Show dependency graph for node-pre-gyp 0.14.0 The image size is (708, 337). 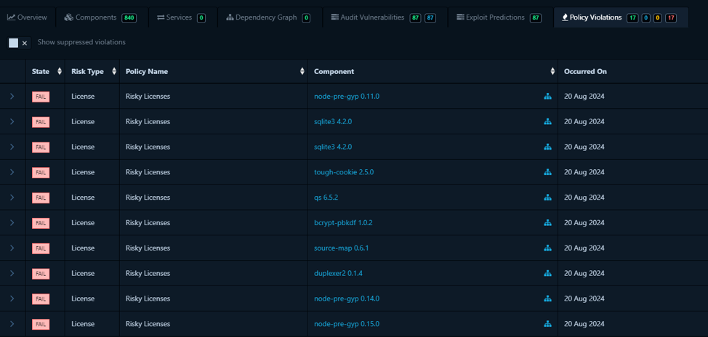[x=547, y=299]
